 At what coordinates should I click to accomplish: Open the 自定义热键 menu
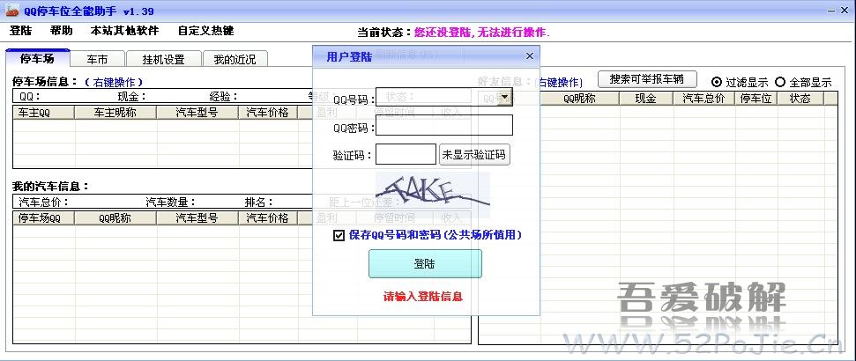point(205,31)
